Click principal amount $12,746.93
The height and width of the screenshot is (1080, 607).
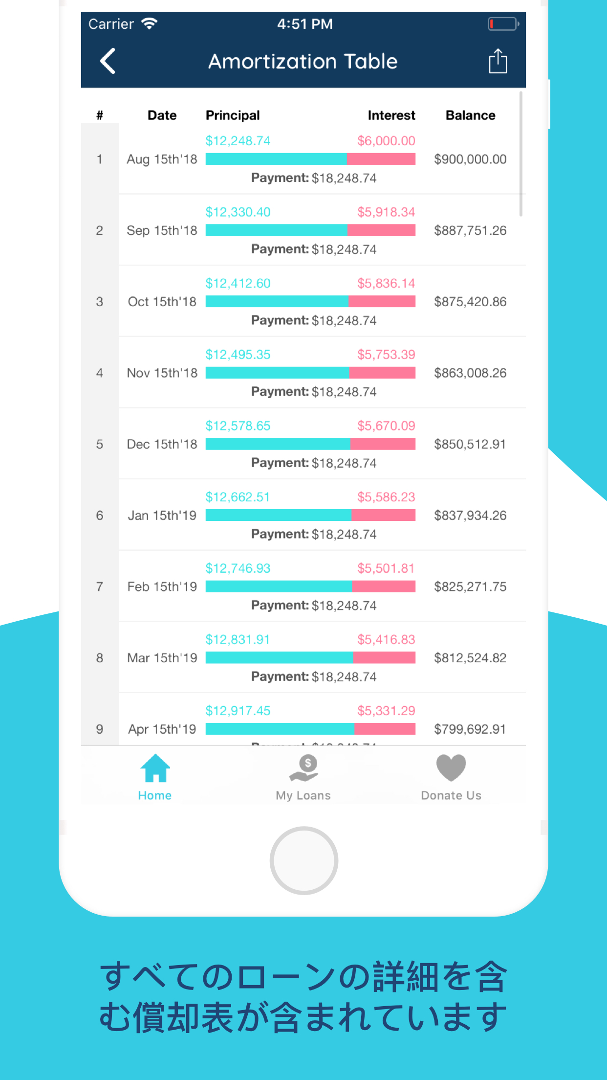point(238,568)
